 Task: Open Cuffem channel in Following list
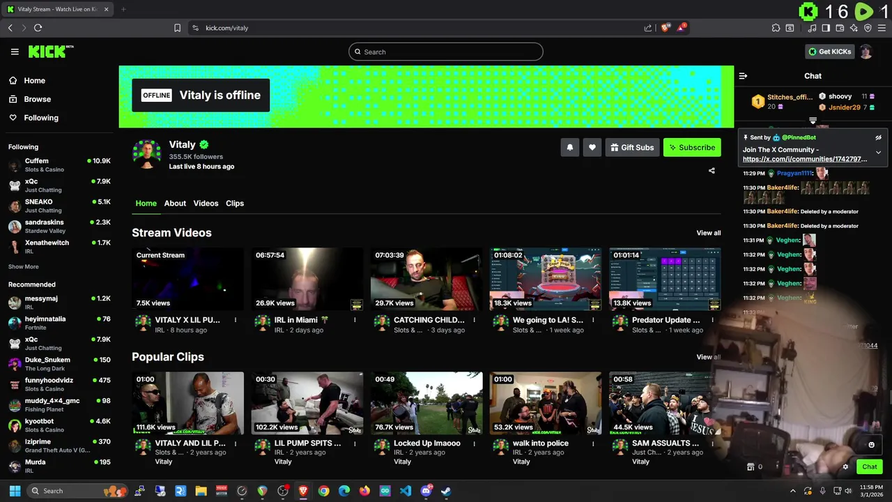59,165
